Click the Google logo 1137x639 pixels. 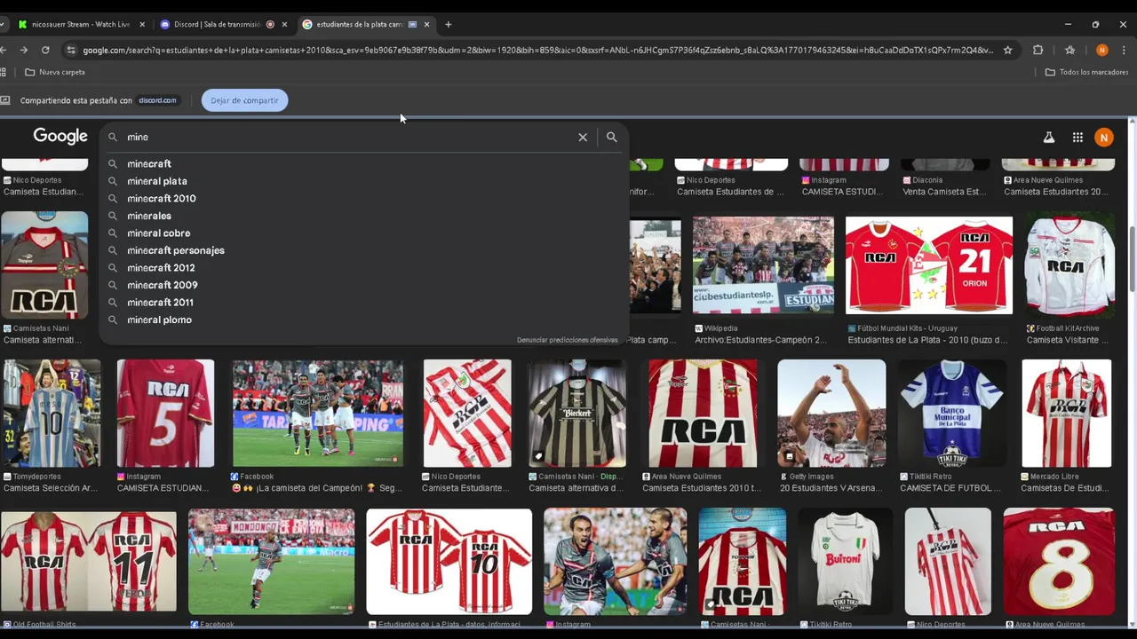60,137
